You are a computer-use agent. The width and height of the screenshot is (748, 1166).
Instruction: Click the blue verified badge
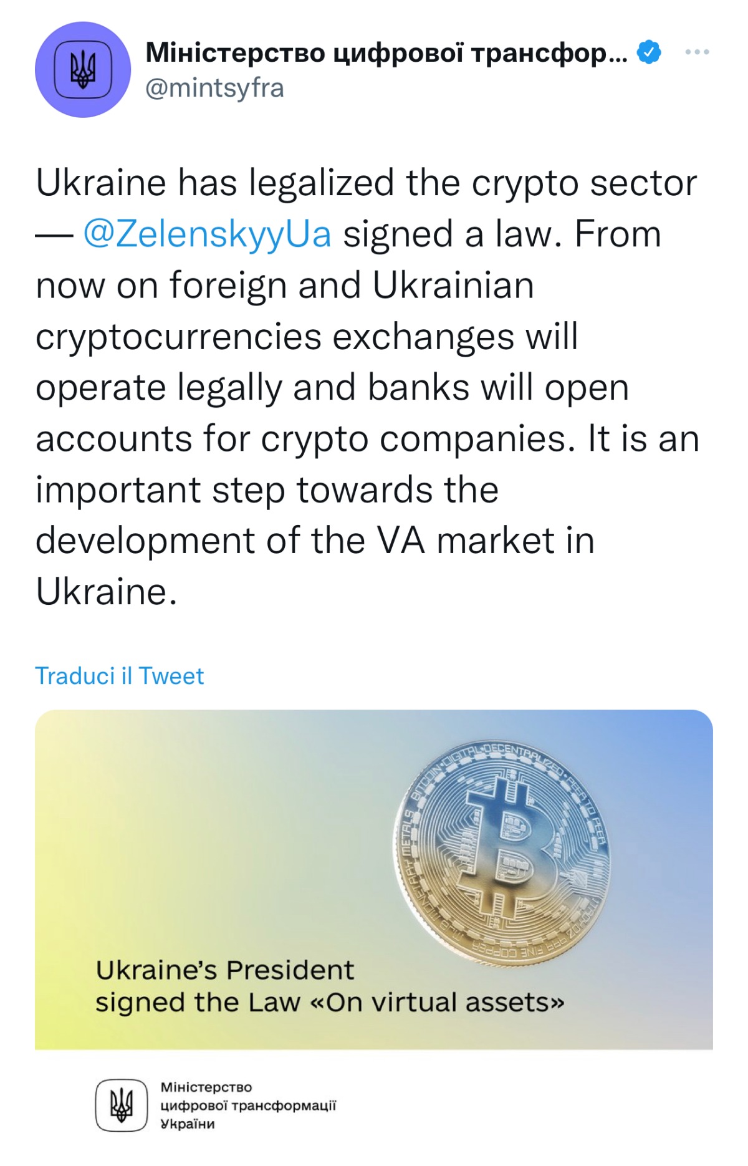click(649, 52)
